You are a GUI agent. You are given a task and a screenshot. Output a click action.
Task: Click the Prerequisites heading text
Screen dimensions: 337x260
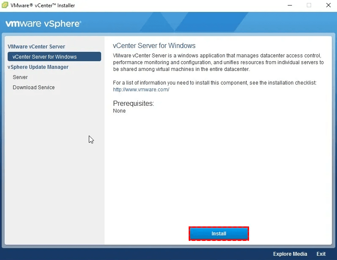coord(133,103)
